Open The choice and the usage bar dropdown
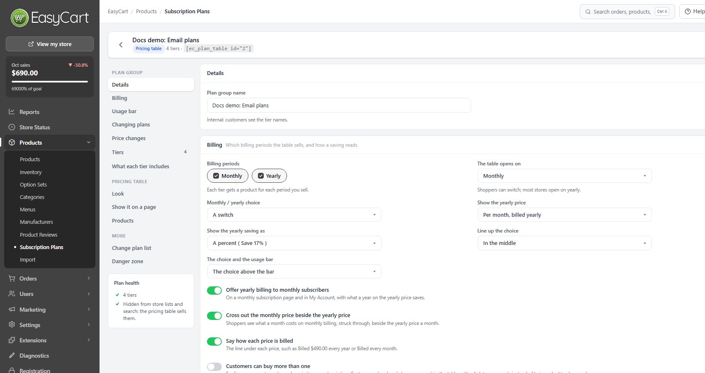705x373 pixels. 294,271
